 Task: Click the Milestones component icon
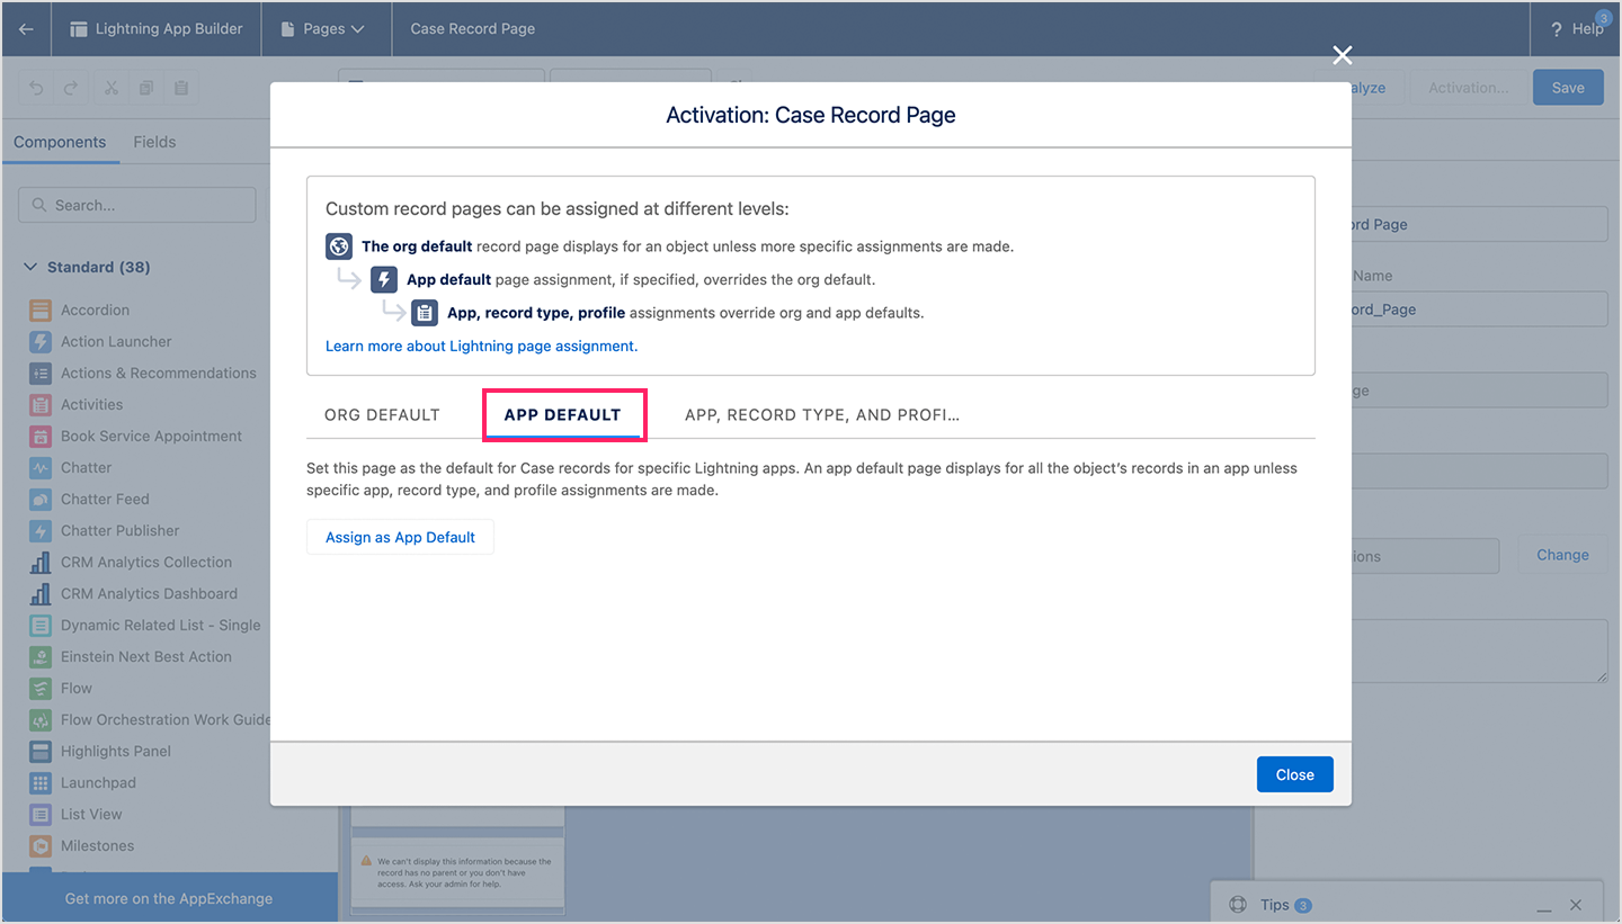pyautogui.click(x=40, y=845)
